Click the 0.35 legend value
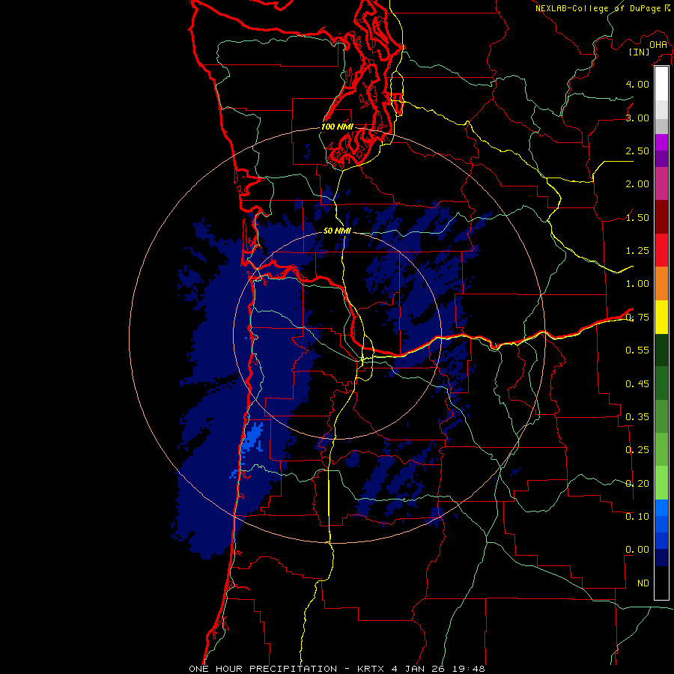 click(637, 417)
